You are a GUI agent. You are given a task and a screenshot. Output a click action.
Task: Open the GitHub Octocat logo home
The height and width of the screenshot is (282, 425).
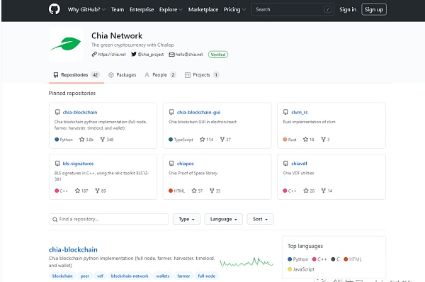[55, 9]
